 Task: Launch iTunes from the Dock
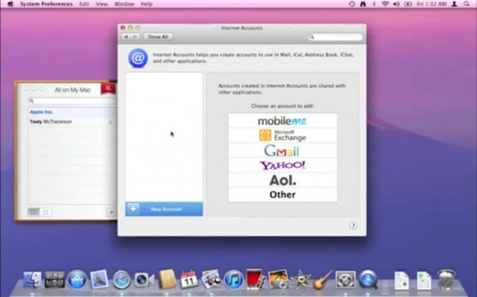tap(234, 280)
